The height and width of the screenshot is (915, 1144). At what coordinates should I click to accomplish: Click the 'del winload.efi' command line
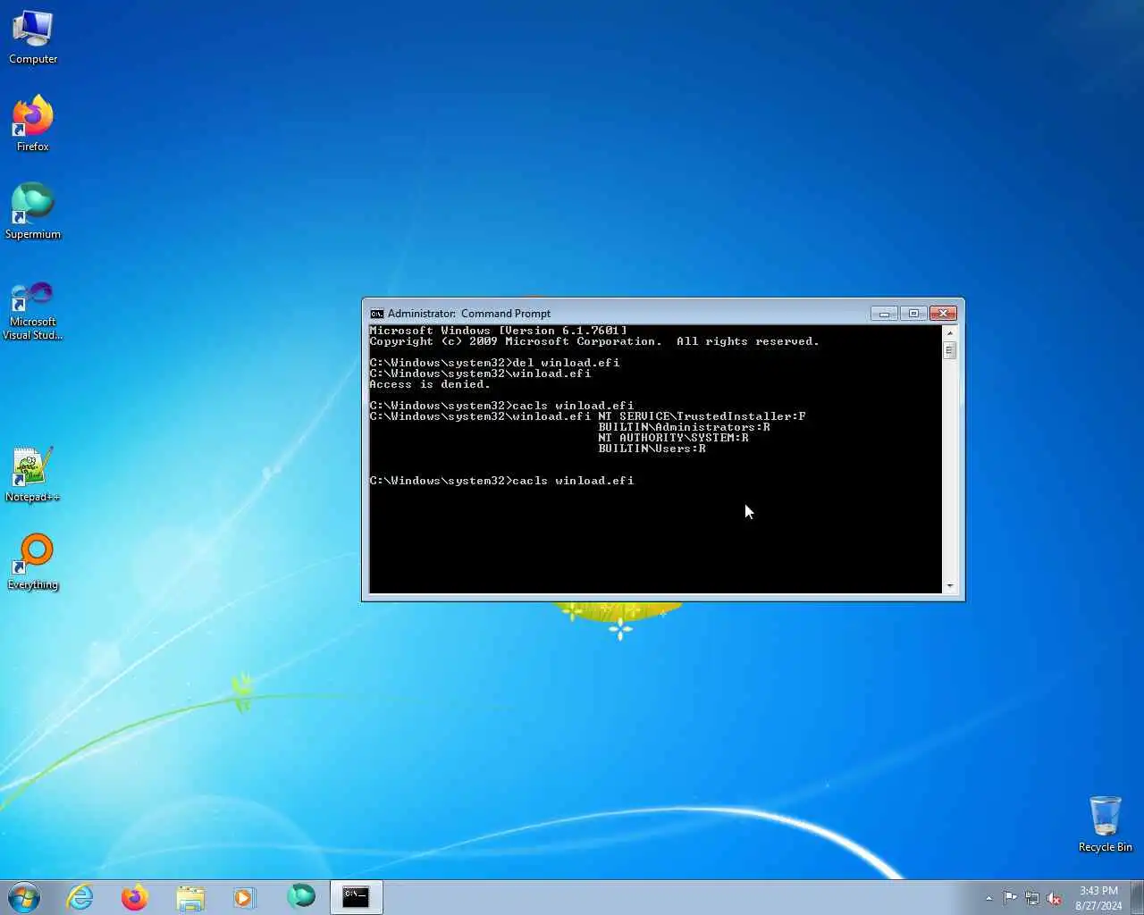(x=494, y=363)
